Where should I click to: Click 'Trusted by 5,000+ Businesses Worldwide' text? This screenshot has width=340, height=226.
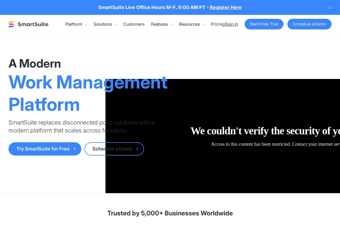170,213
